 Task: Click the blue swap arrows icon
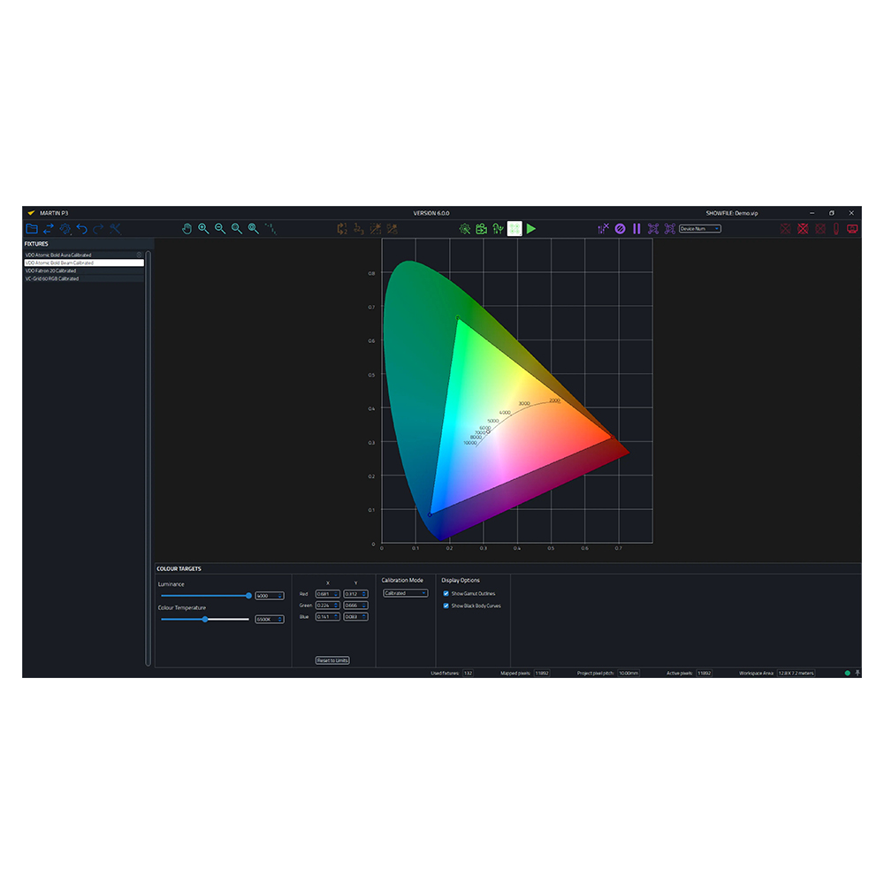tap(49, 229)
